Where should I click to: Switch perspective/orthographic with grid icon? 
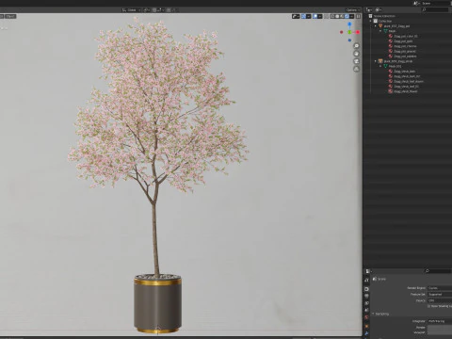pyautogui.click(x=357, y=69)
